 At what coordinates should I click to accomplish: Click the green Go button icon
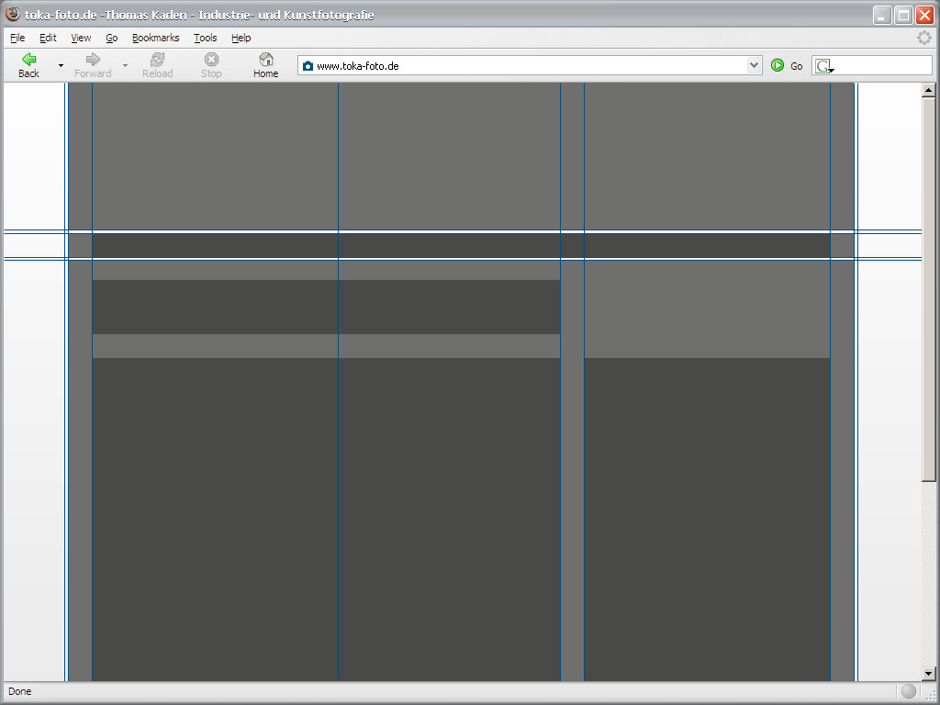click(x=778, y=65)
